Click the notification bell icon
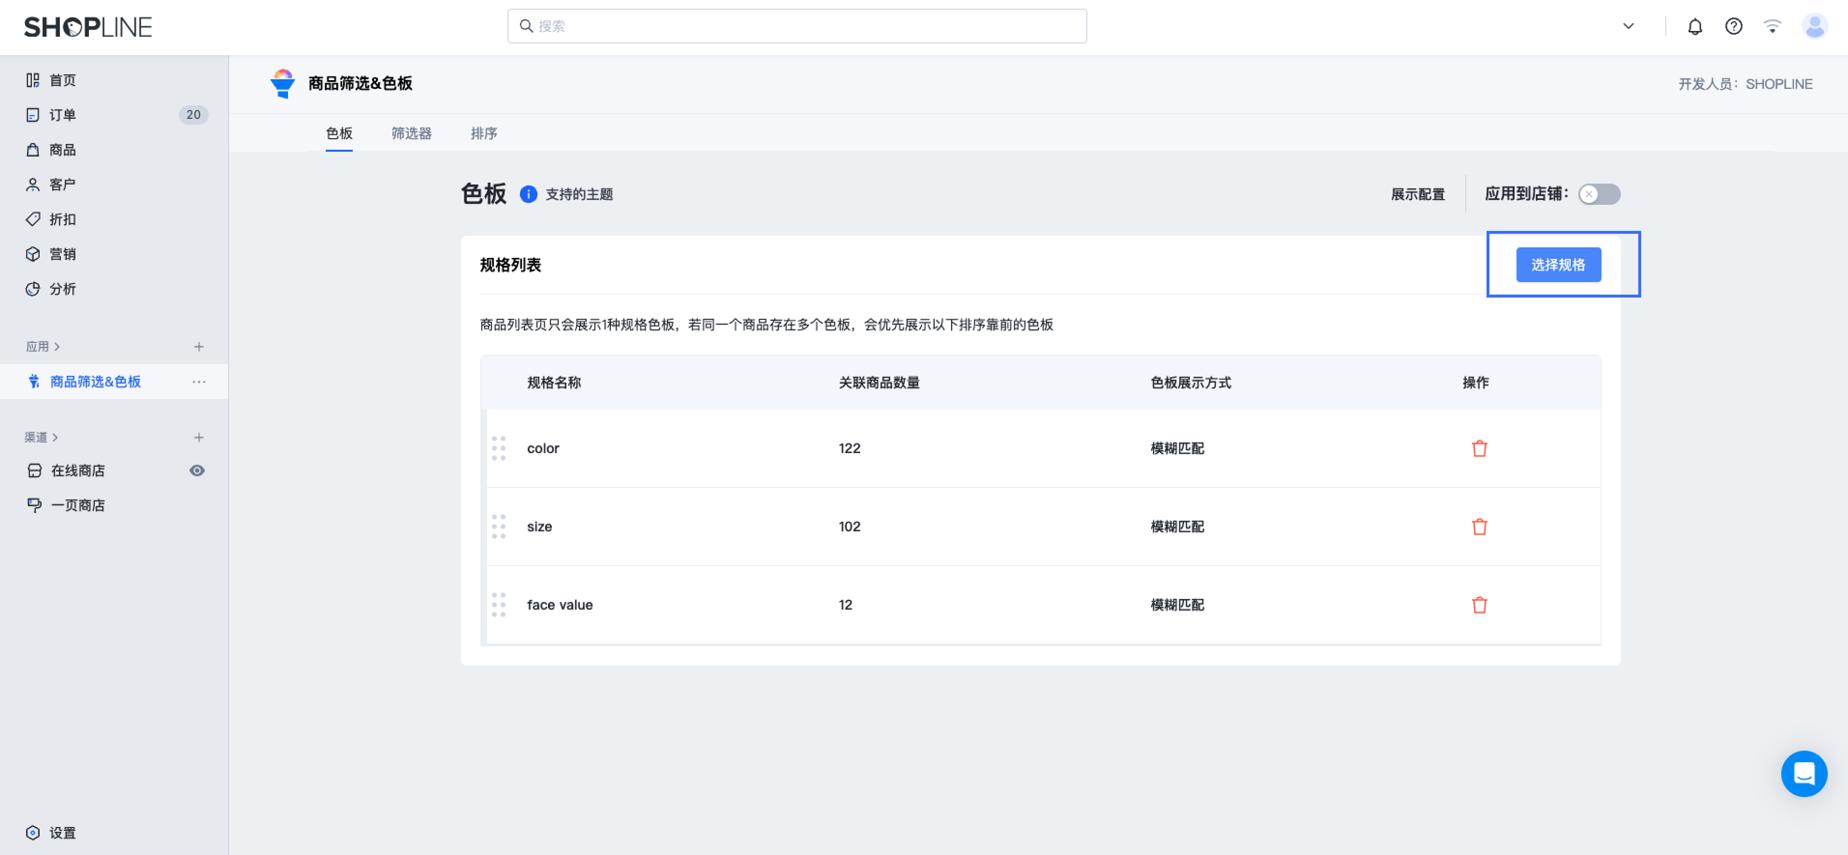Viewport: 1848px width, 855px height. [x=1694, y=27]
